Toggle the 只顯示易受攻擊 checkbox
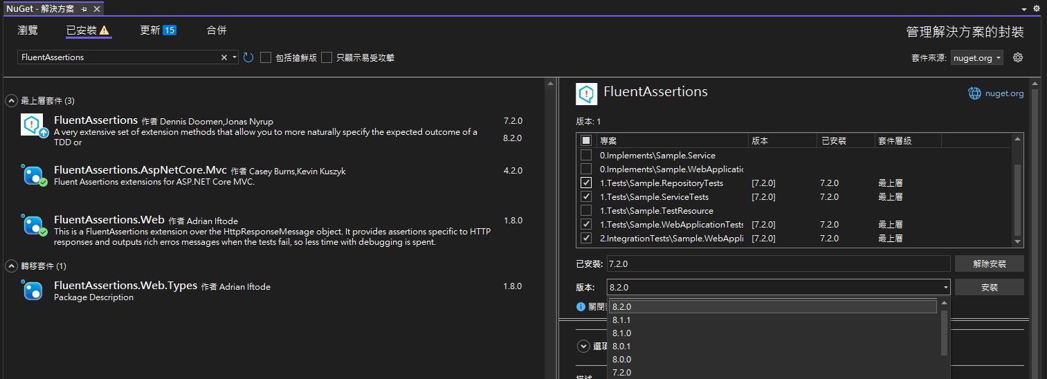1047x379 pixels. click(327, 57)
